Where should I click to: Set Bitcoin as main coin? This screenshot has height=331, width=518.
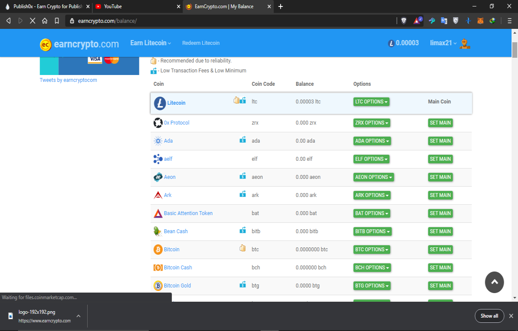(x=440, y=250)
